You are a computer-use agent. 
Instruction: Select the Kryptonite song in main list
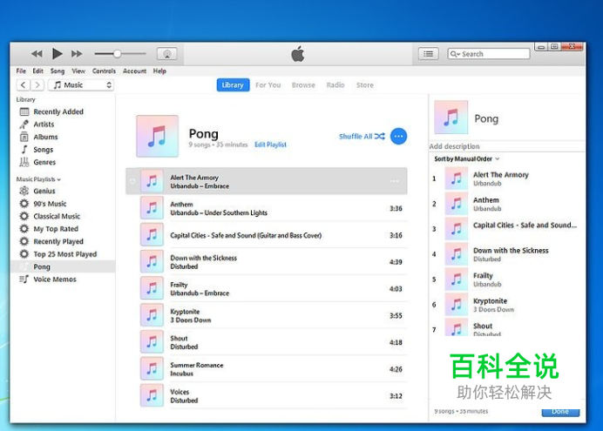point(267,316)
